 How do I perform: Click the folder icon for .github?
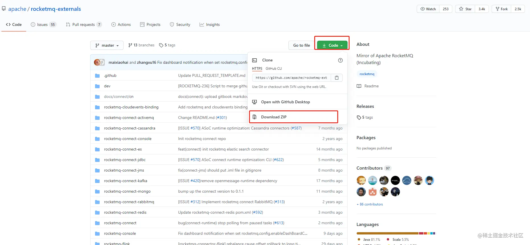click(97, 76)
